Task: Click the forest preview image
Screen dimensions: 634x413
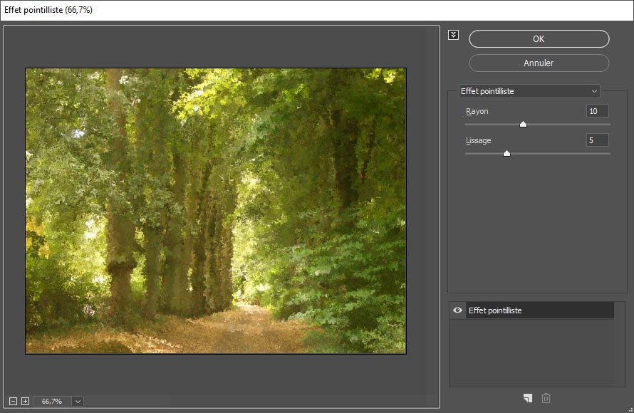Action: click(x=216, y=211)
